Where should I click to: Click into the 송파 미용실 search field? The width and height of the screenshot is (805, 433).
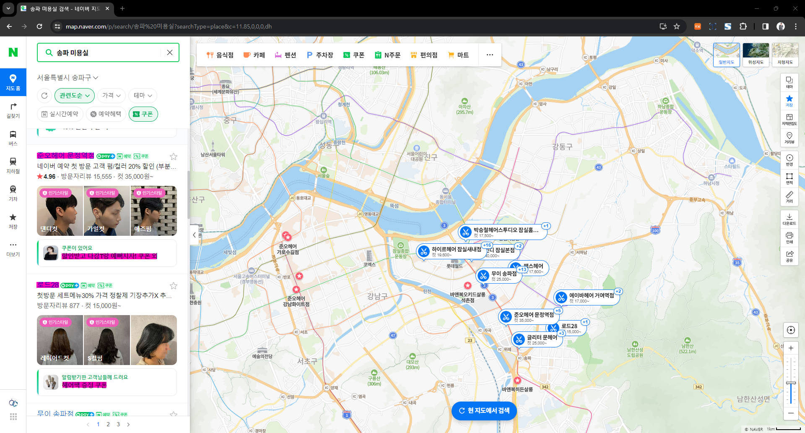[x=108, y=52]
